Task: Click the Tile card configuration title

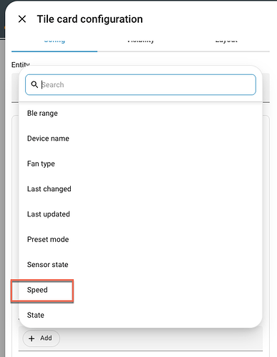Action: point(90,19)
